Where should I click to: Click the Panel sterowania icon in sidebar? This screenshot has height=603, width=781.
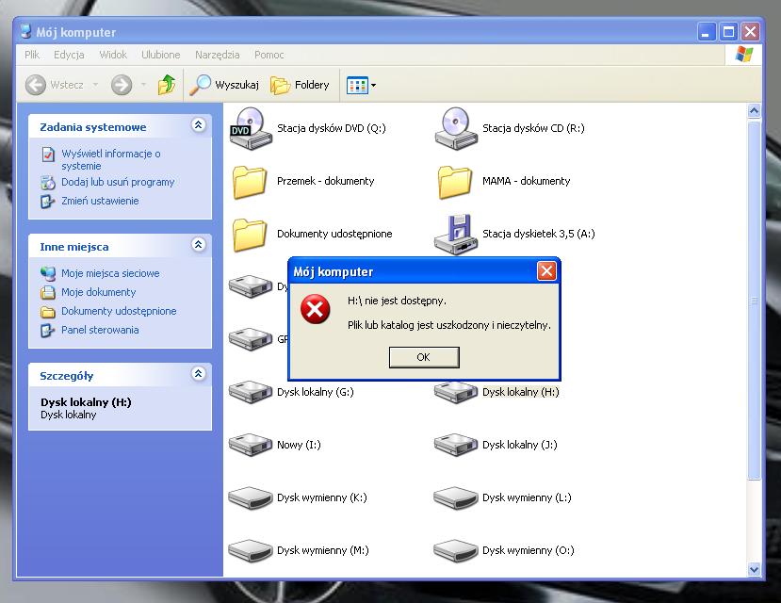point(48,330)
